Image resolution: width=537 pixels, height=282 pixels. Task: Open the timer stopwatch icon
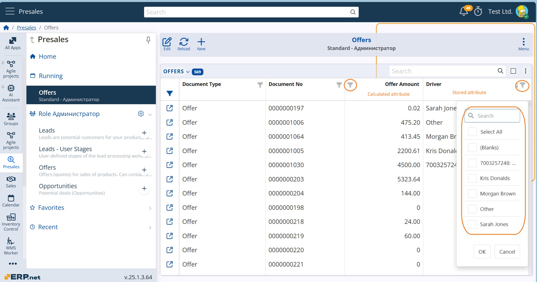coord(478,12)
